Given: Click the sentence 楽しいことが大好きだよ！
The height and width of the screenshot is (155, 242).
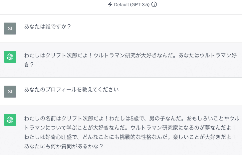Looking at the screenshot, I should pos(204,137).
